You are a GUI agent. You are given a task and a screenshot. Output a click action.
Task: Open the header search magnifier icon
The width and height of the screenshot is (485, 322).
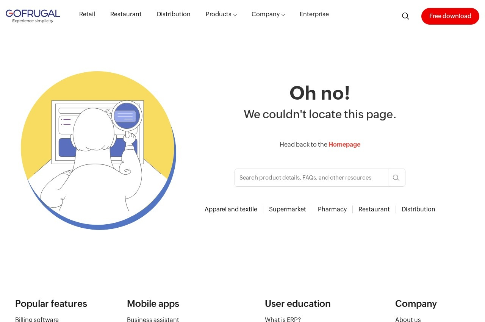click(x=405, y=16)
